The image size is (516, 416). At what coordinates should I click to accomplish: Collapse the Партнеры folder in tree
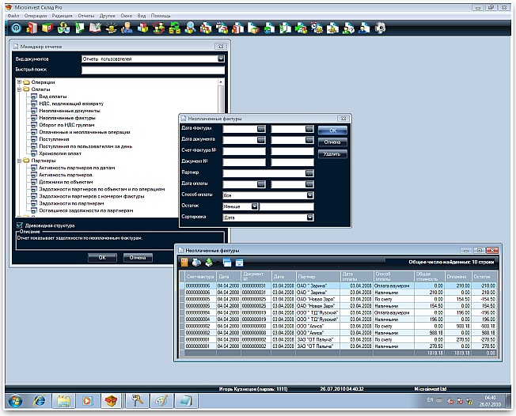[x=20, y=161]
